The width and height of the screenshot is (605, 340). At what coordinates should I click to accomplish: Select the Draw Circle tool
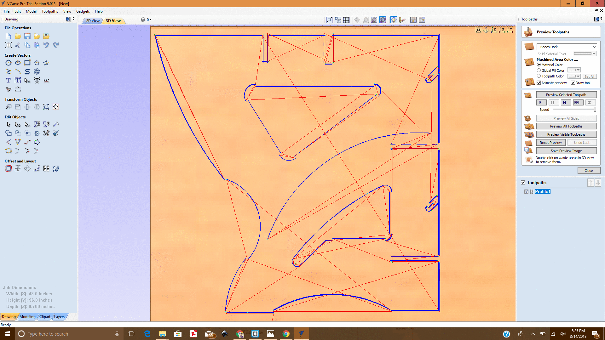pyautogui.click(x=9, y=63)
